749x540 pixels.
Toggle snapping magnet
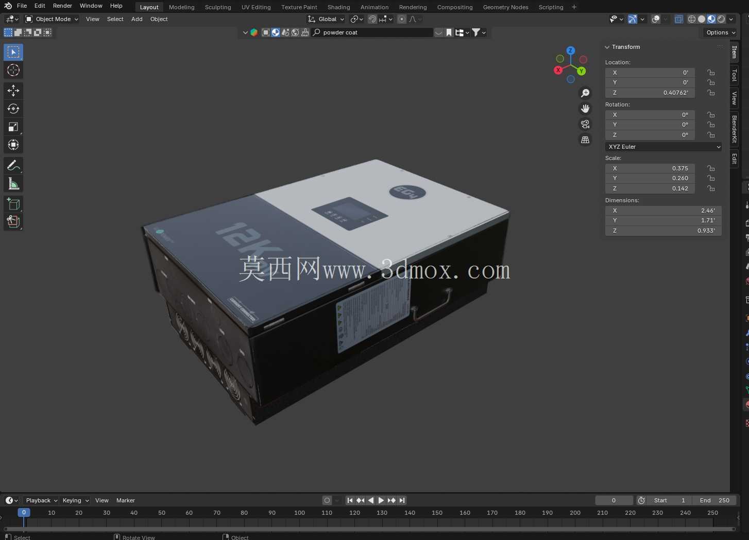[x=372, y=19]
